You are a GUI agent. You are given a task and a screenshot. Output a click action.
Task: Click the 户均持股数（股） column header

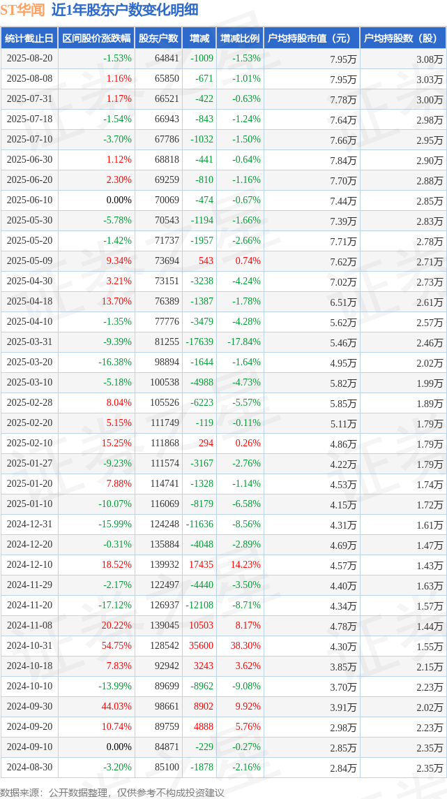(x=403, y=38)
